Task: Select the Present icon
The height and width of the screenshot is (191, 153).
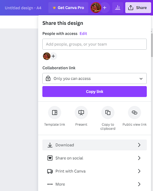Action: [x=81, y=113]
